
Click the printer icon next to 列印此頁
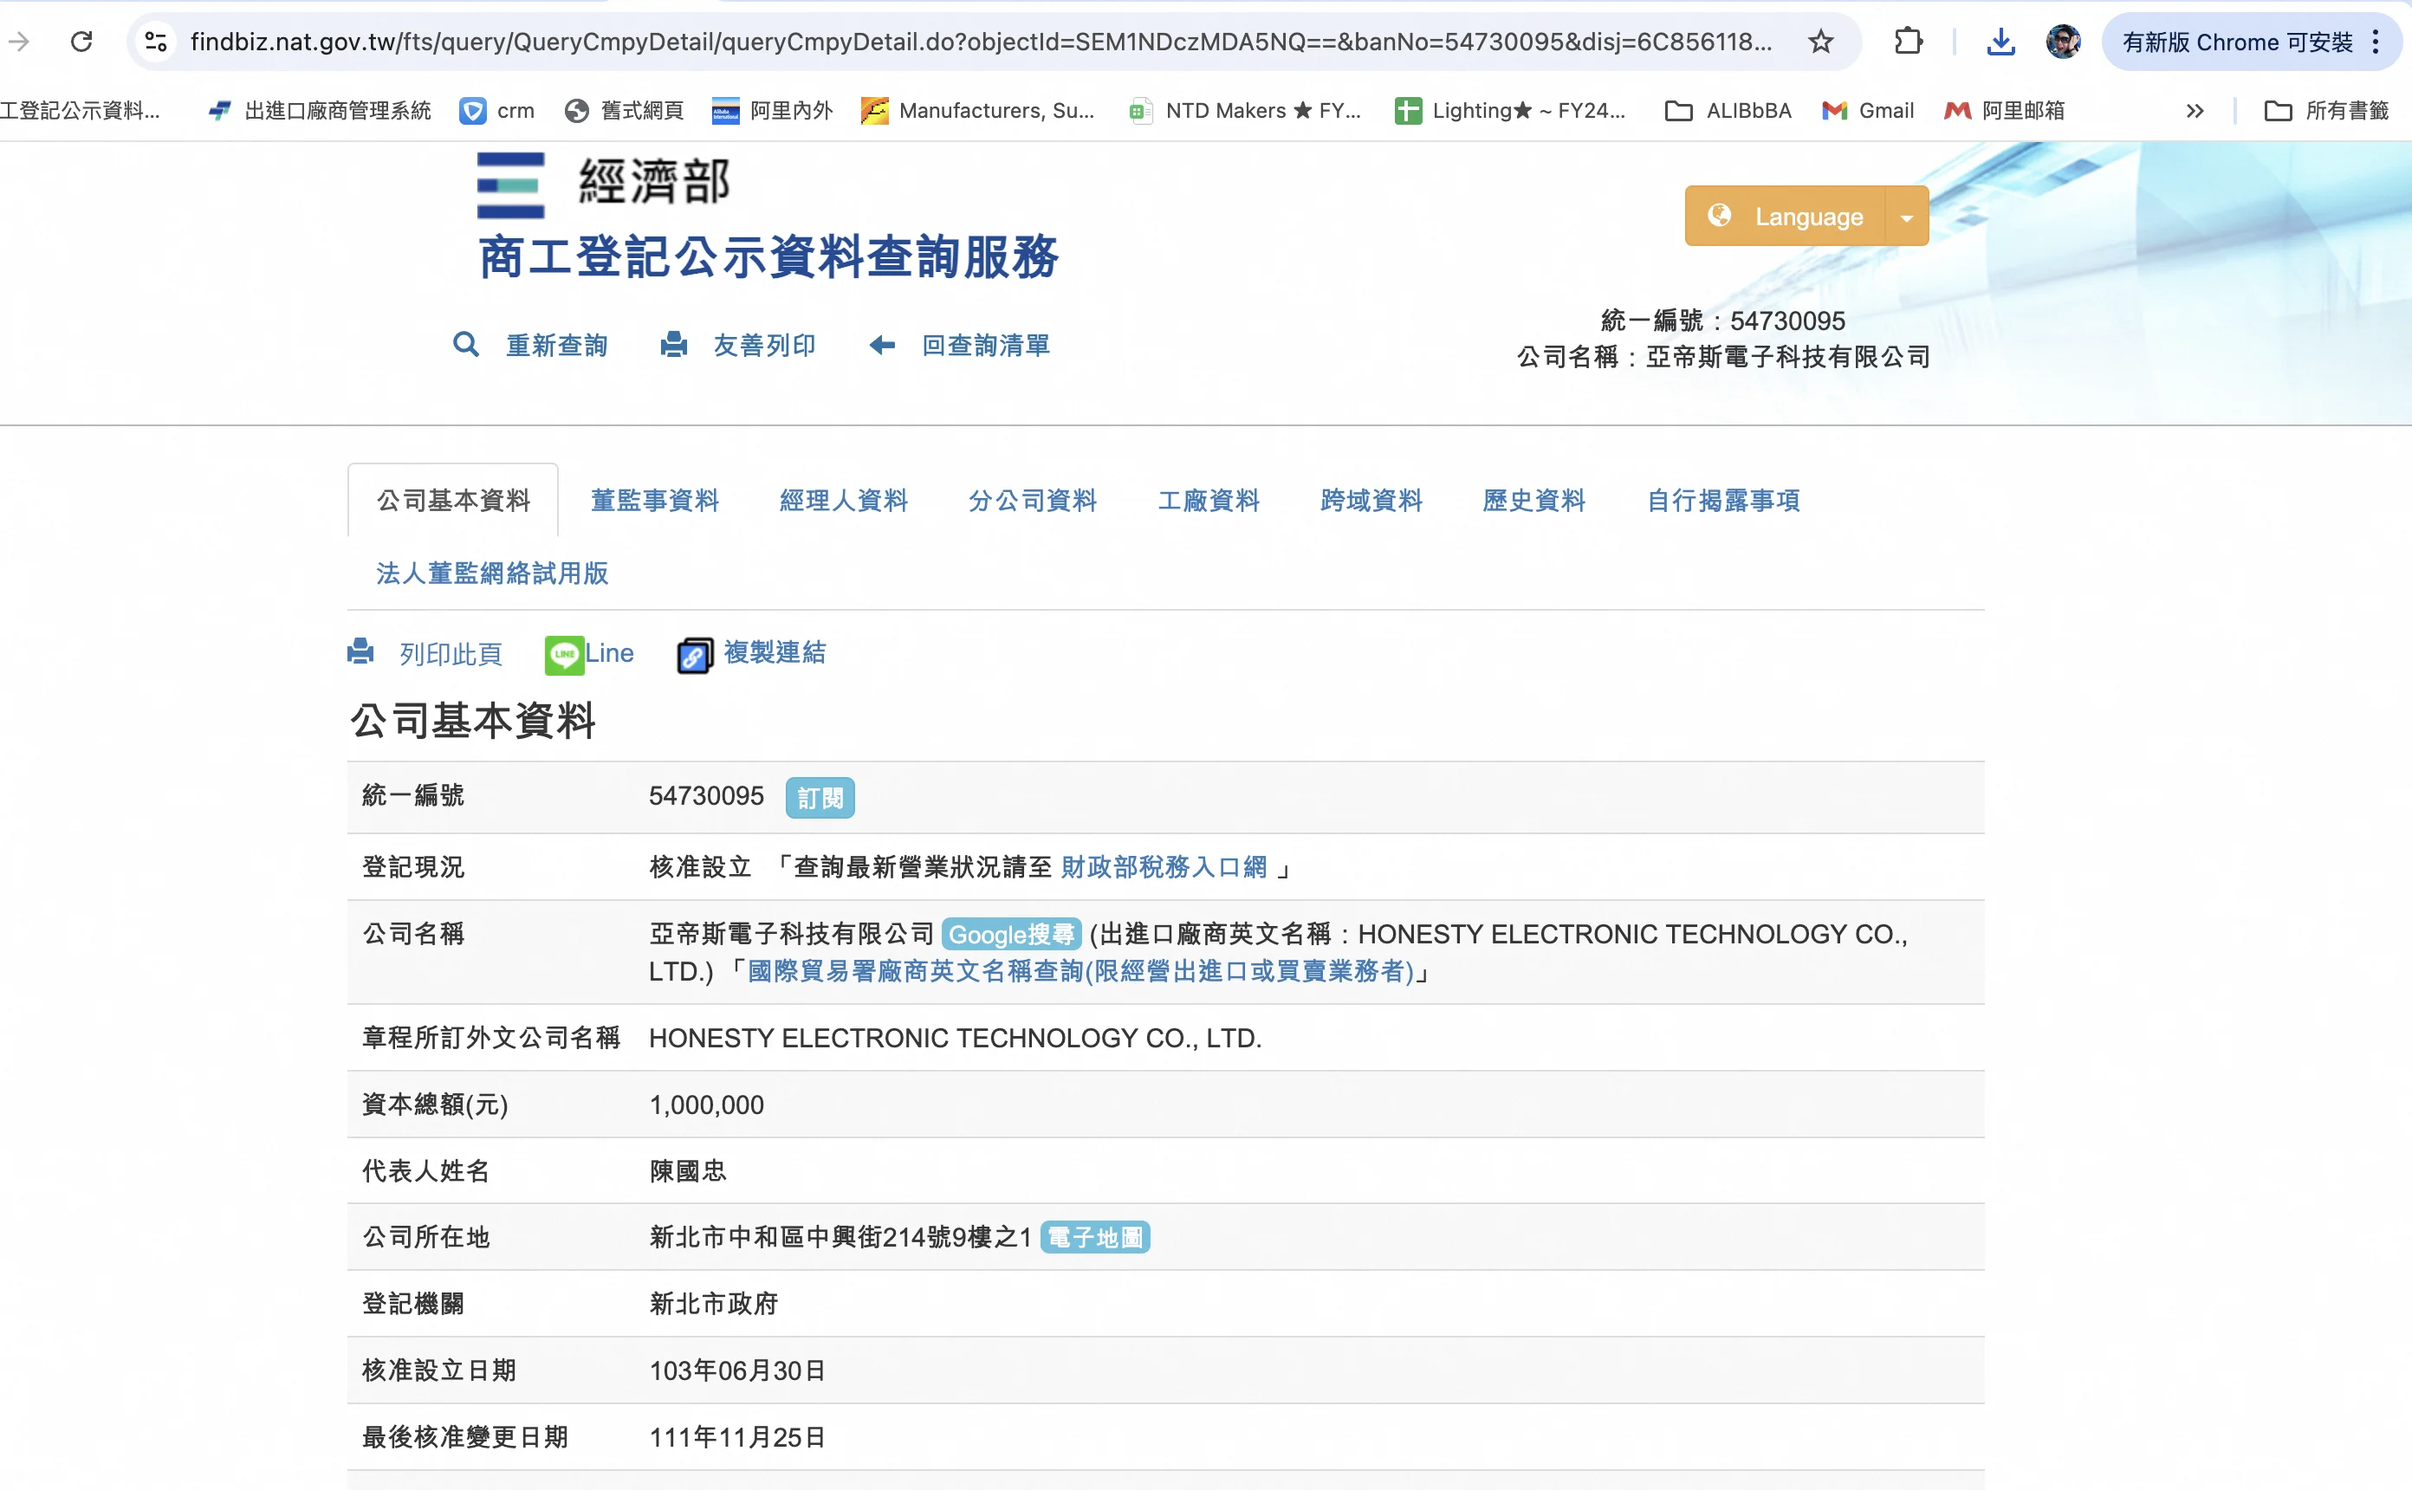coord(361,652)
